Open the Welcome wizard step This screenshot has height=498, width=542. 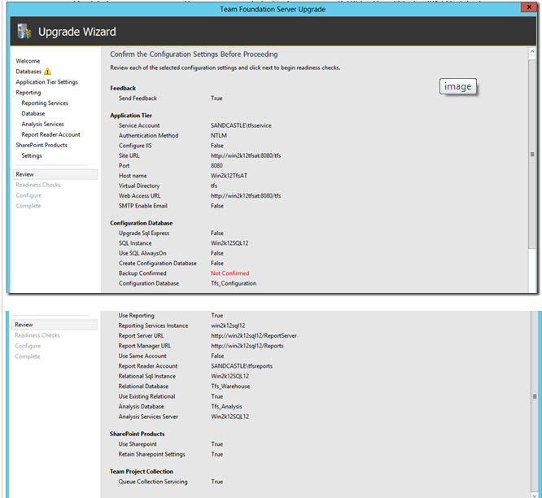[x=28, y=61]
